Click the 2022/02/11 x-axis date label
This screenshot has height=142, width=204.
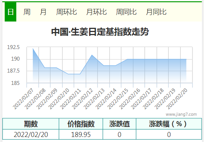coord(71,99)
